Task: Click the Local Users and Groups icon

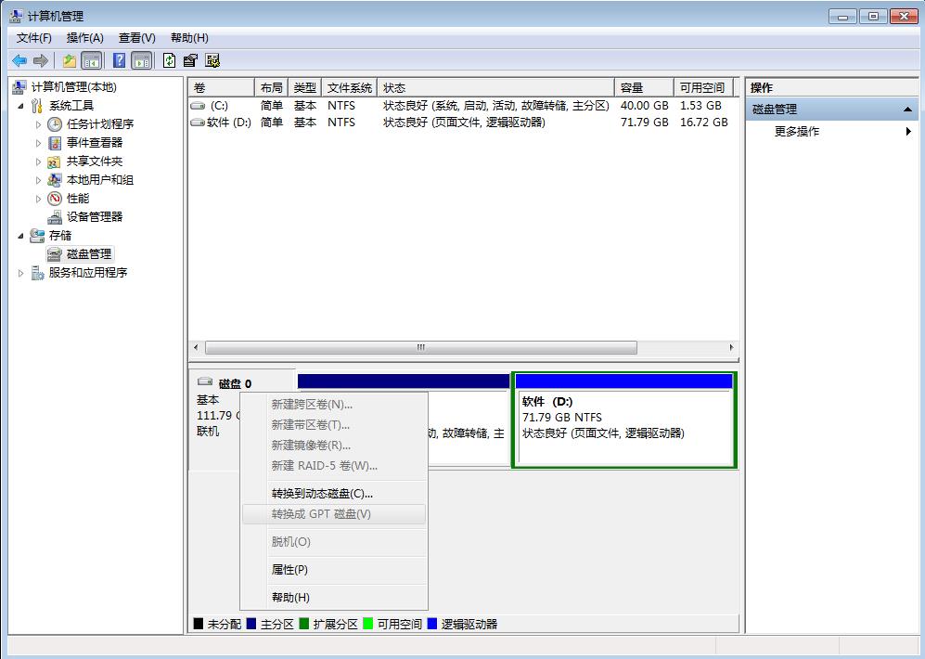Action: coord(54,180)
